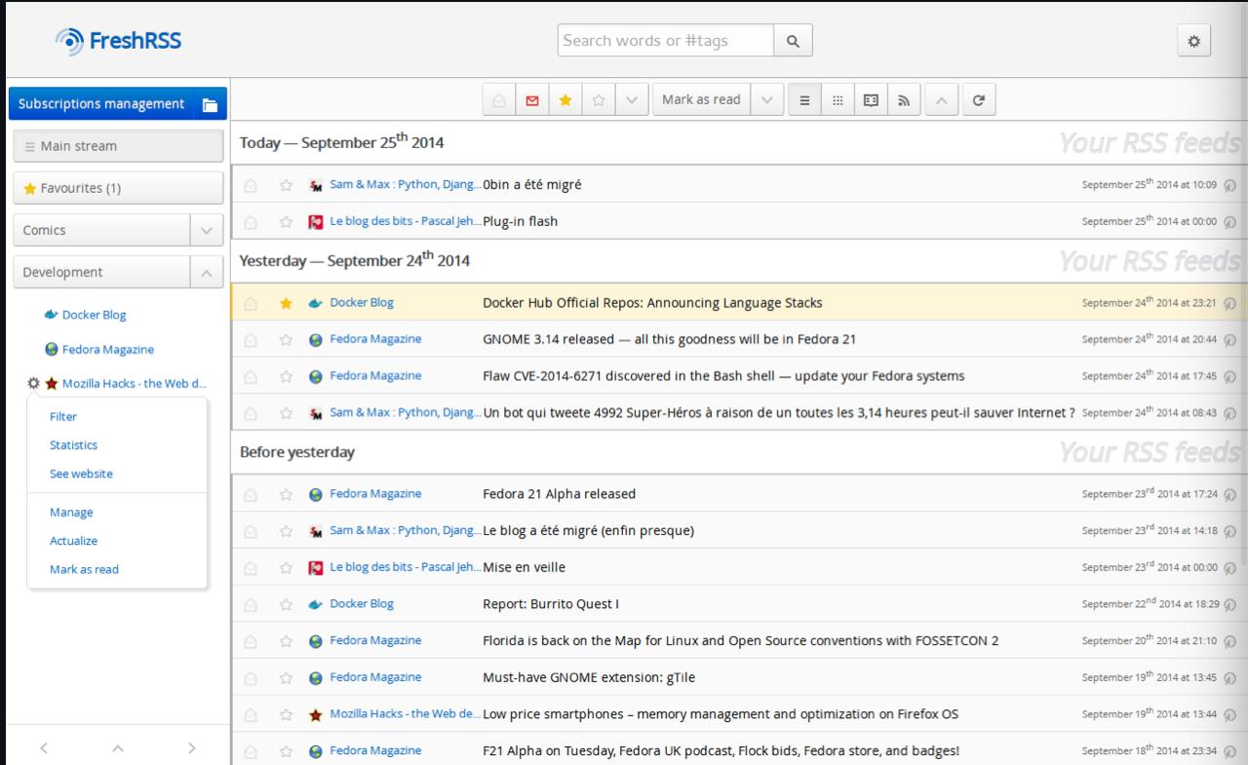Open original link icon for 'Fedora 21 Alpha released'
This screenshot has width=1248, height=765.
click(1230, 494)
